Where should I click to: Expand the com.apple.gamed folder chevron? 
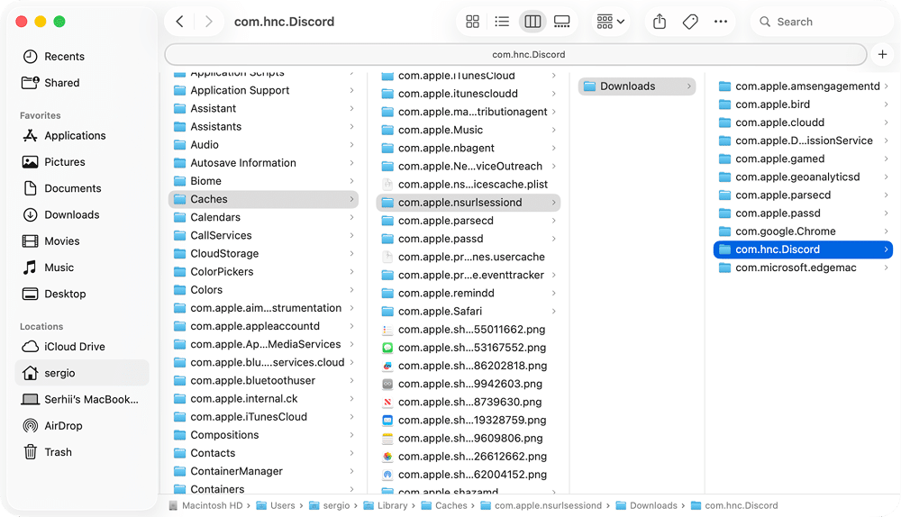[x=886, y=159]
